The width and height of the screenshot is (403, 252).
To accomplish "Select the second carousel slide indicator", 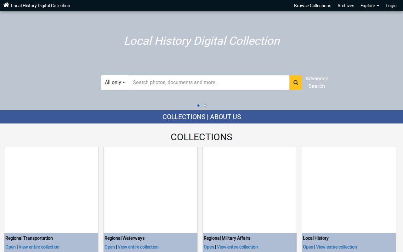I will [205, 106].
